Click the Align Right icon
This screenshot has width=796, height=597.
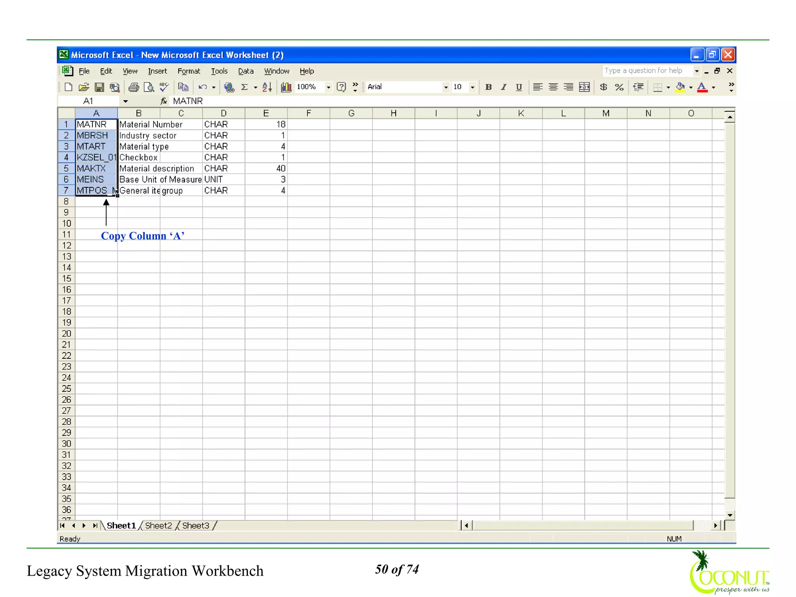pos(568,87)
